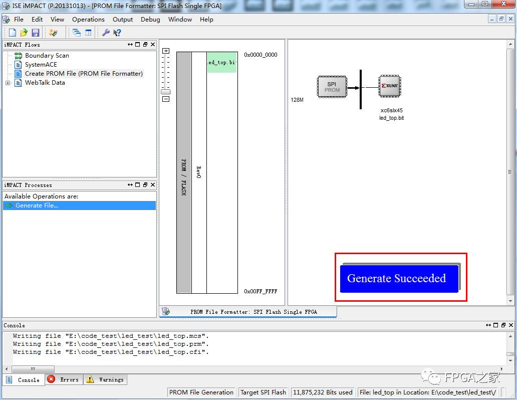Zoom out with the minus button

pos(166,99)
